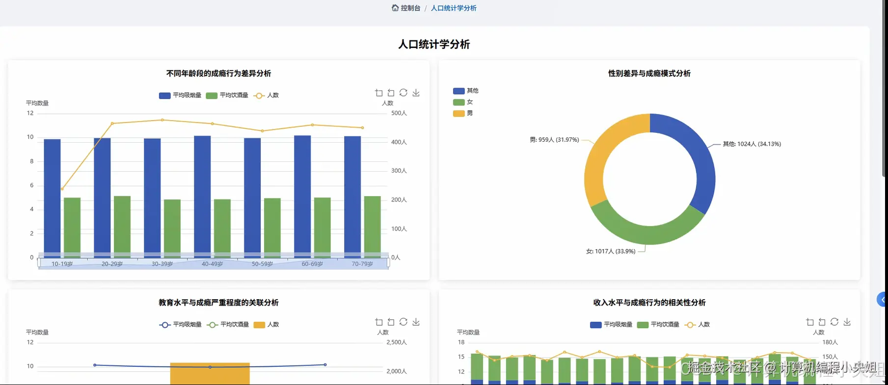Toggle 平均饮酒量 legend in the age-group chart
This screenshot has height=385, width=888.
click(x=227, y=95)
